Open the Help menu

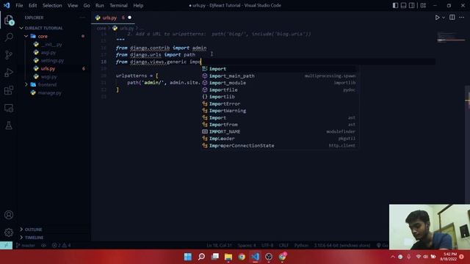(x=138, y=5)
